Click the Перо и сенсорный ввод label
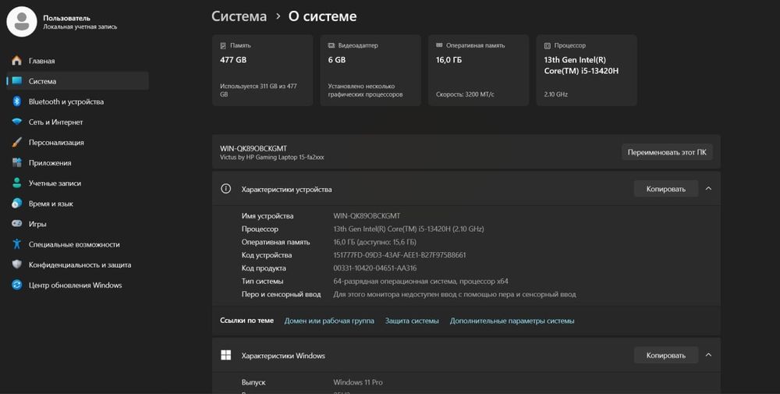This screenshot has width=780, height=394. coord(281,294)
